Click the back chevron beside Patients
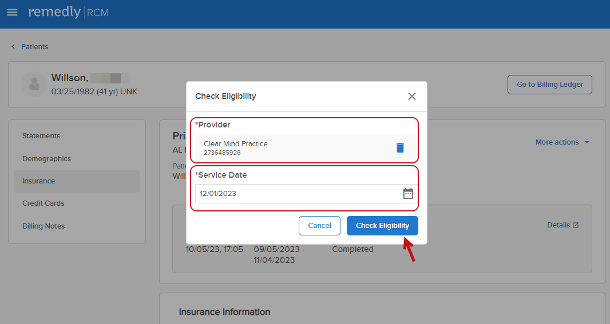 pos(13,47)
